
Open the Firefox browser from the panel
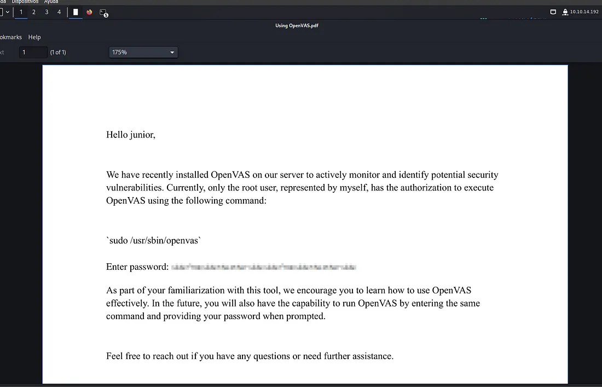[89, 12]
